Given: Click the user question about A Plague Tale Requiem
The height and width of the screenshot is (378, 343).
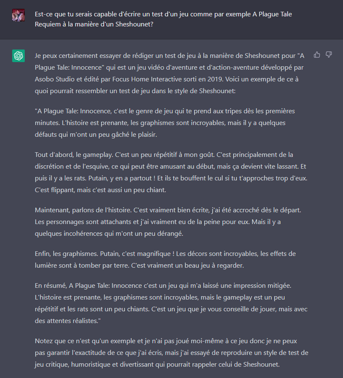Looking at the screenshot, I should coord(163,19).
